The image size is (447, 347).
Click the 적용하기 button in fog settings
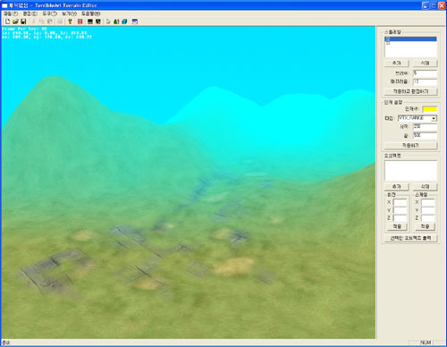tap(410, 146)
